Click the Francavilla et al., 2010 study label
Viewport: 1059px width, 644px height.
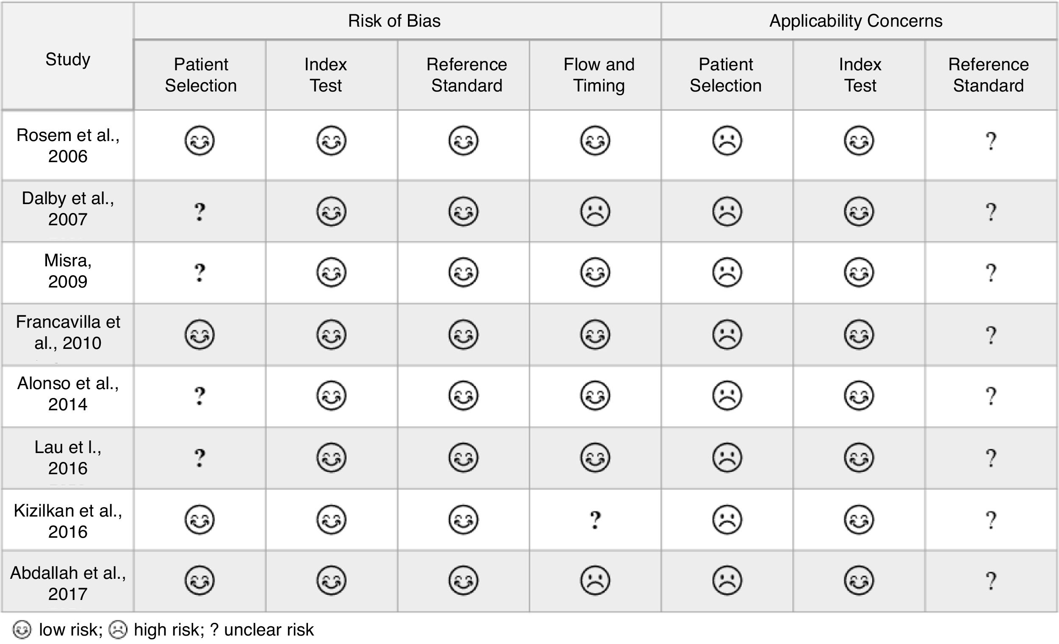click(68, 332)
